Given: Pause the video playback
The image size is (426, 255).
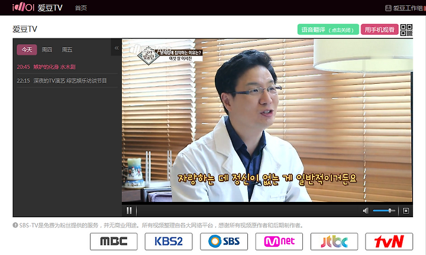Looking at the screenshot, I should (x=129, y=210).
